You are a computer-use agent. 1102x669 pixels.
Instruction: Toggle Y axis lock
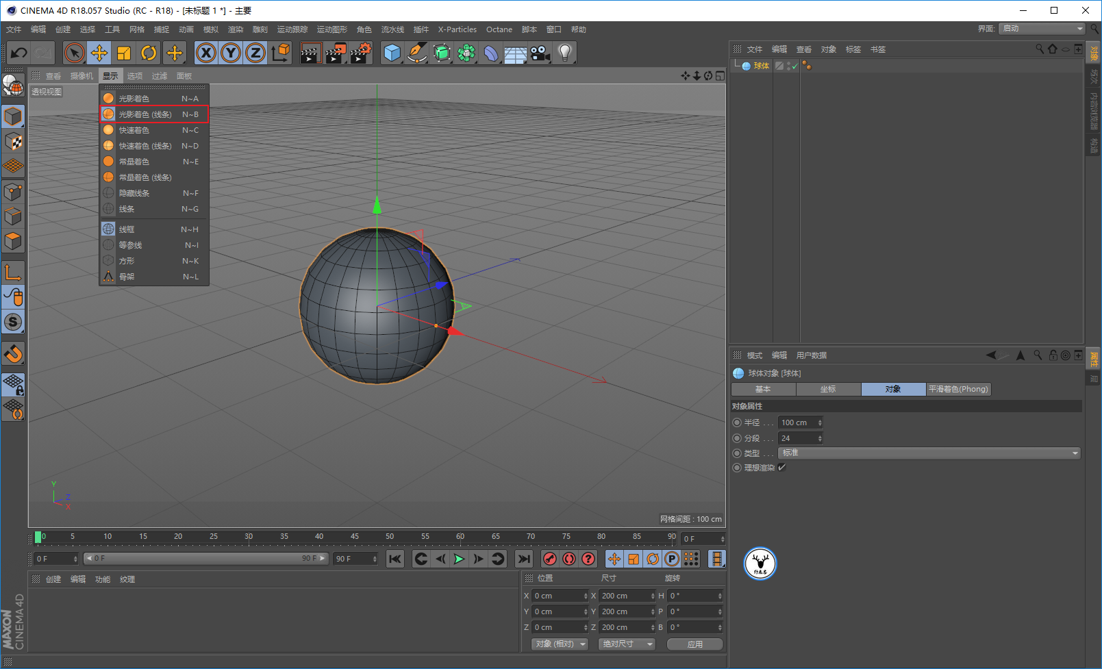(x=231, y=53)
